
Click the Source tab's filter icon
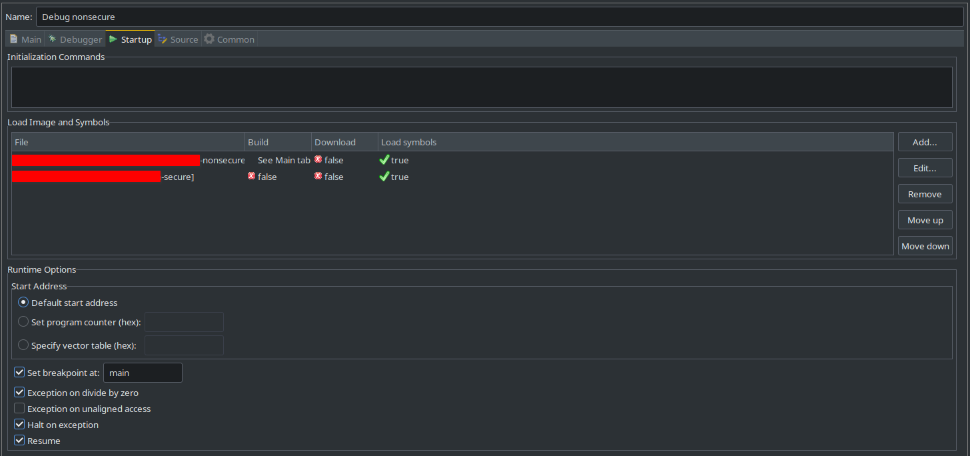tap(161, 39)
